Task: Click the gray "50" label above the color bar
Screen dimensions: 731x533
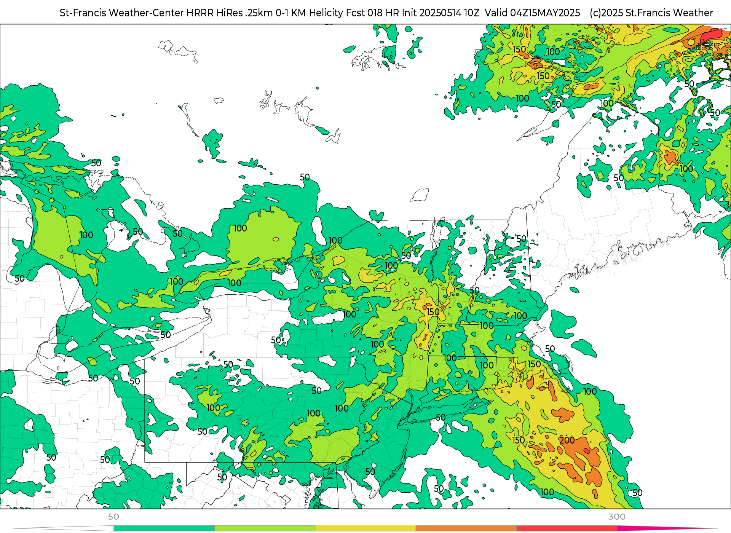Action: tap(113, 517)
